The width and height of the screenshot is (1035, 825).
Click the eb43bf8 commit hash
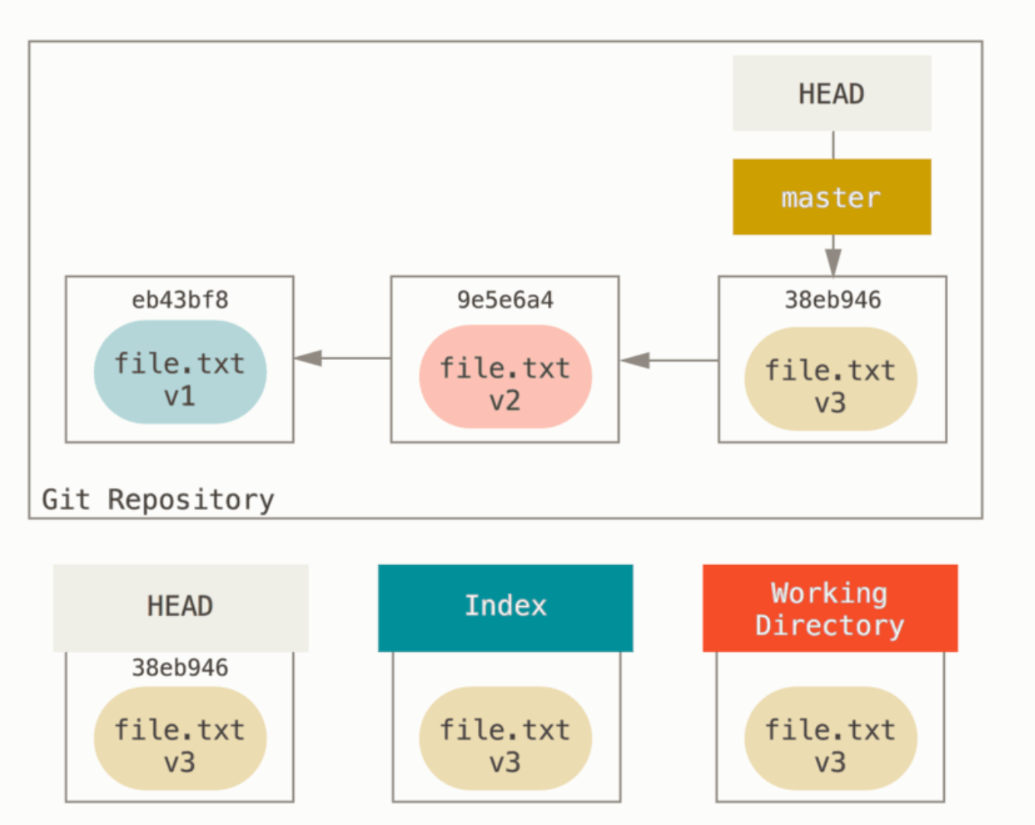(x=179, y=300)
